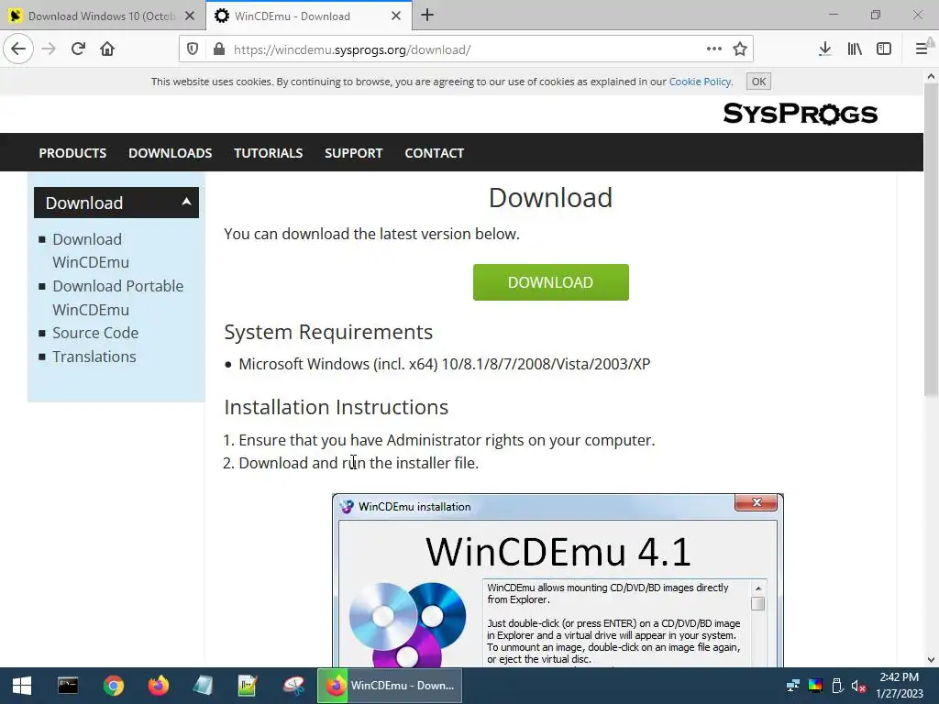939x704 pixels.
Task: Click the muted volume tray icon
Action: [858, 686]
